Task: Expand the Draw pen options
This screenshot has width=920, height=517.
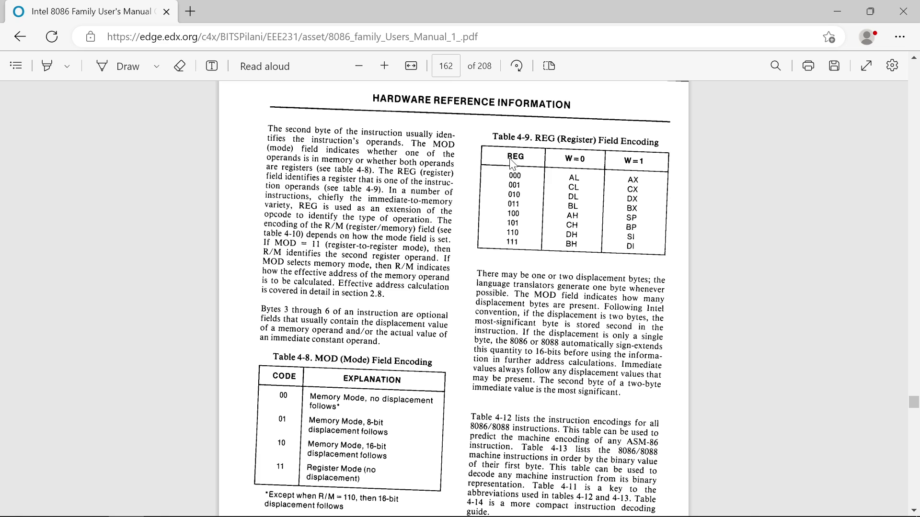Action: coord(156,66)
